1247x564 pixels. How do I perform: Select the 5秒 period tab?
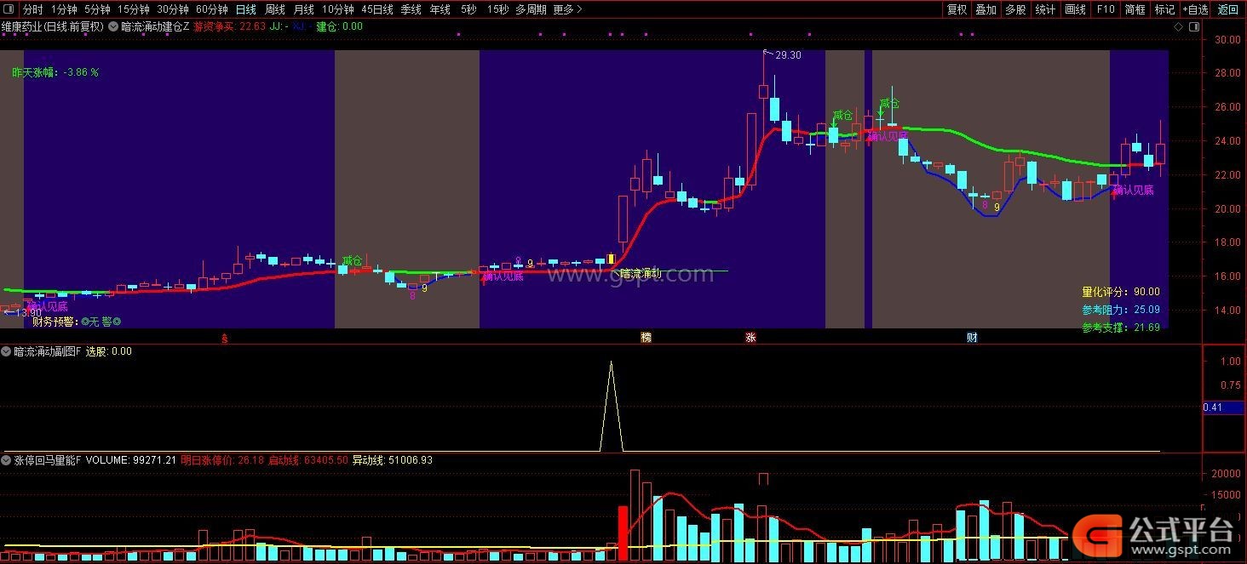coord(468,9)
